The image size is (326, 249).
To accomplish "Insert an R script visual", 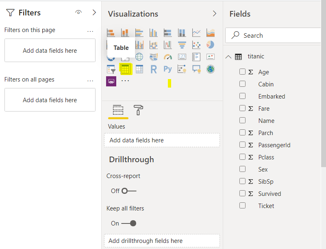I will coord(153,69).
